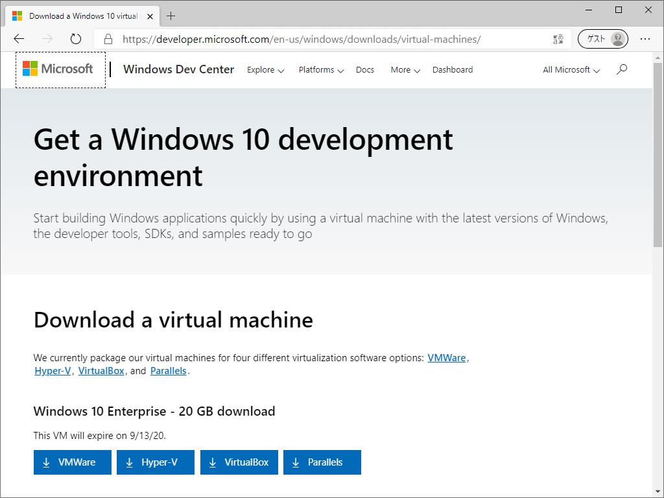Open the Hyper-V hyperlink in the paragraph

[53, 370]
